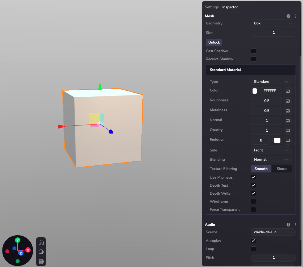
Task: Click the home view icon
Action: click(x=41, y=242)
